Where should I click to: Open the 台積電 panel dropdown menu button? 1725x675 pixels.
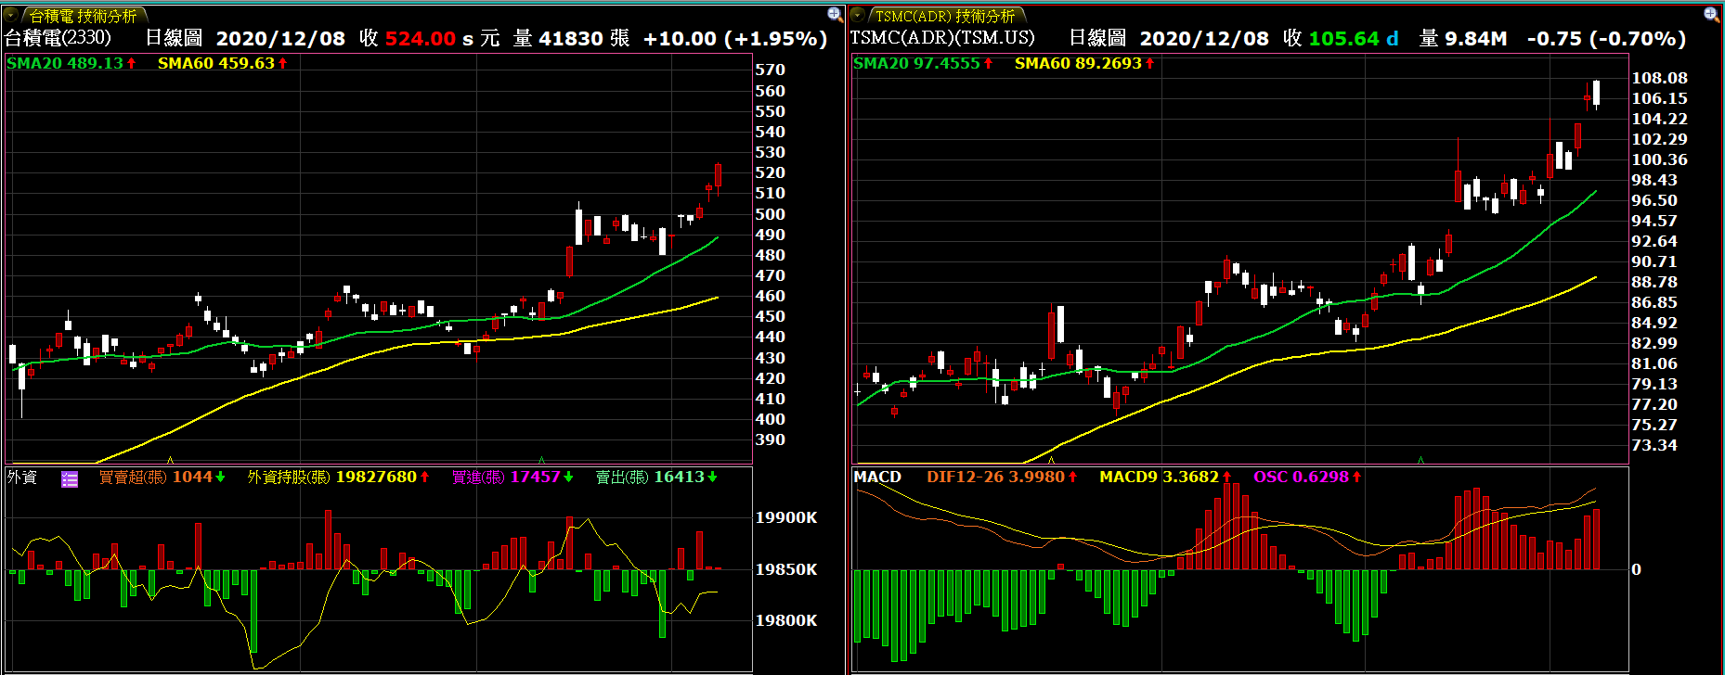[x=12, y=15]
